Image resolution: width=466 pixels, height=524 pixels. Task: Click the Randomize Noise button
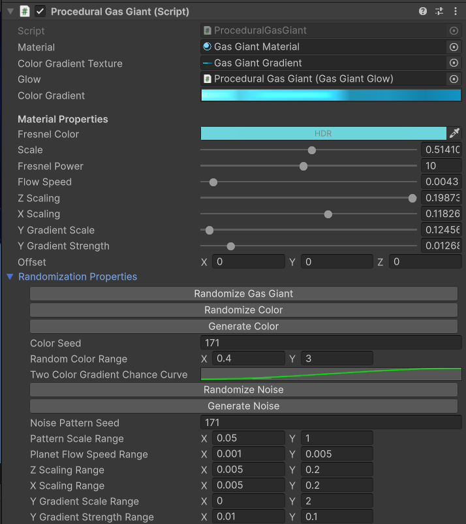click(x=243, y=389)
